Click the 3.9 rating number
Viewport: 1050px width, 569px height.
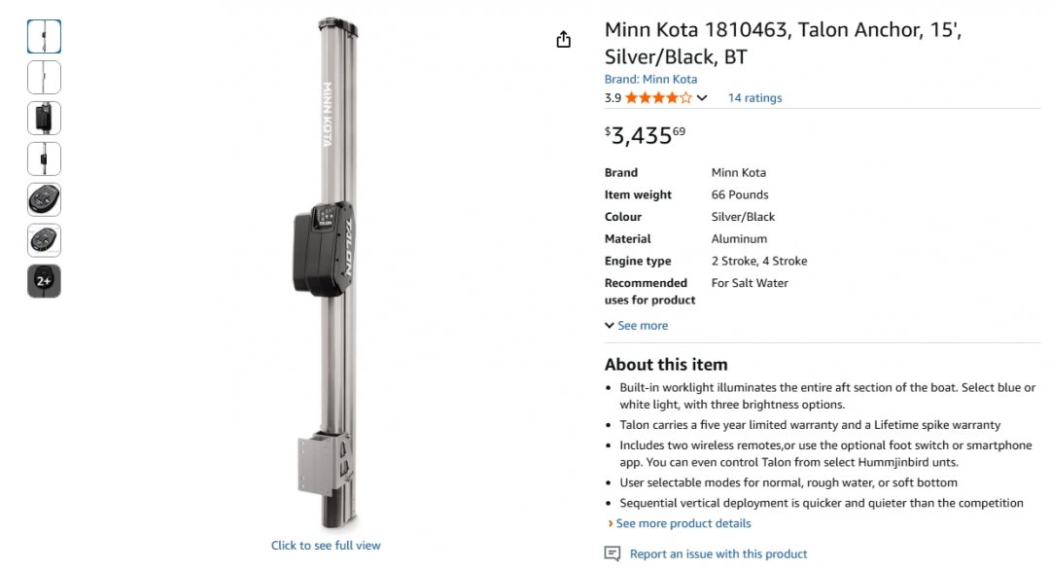pos(612,98)
